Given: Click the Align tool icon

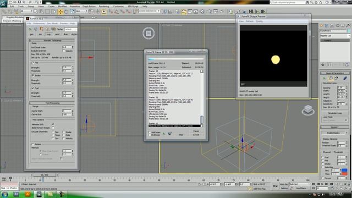Looking at the screenshot, I should point(170,12).
